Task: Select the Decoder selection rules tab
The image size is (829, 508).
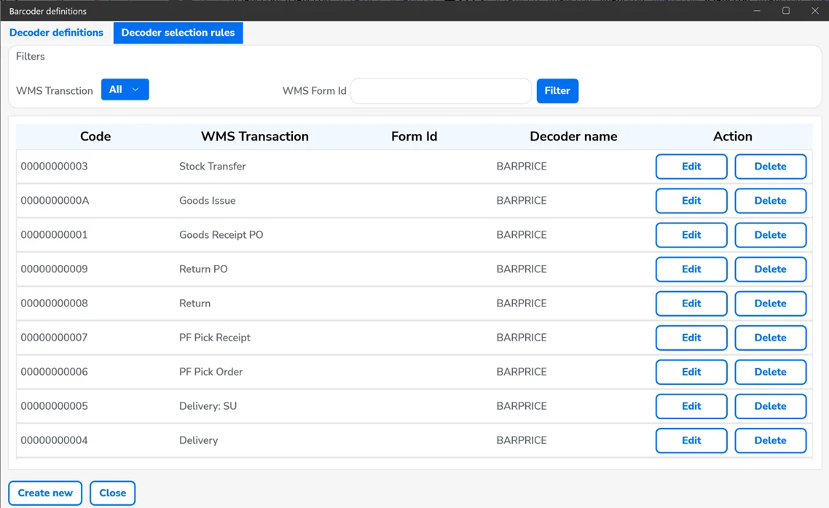Action: point(178,33)
